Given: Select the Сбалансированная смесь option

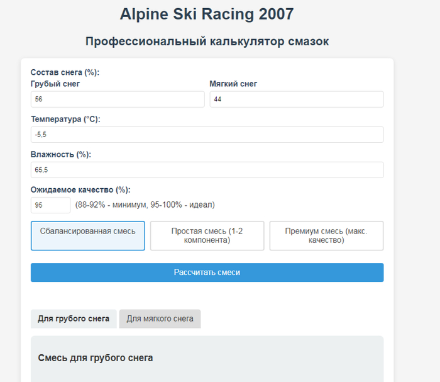Looking at the screenshot, I should coord(88,235).
